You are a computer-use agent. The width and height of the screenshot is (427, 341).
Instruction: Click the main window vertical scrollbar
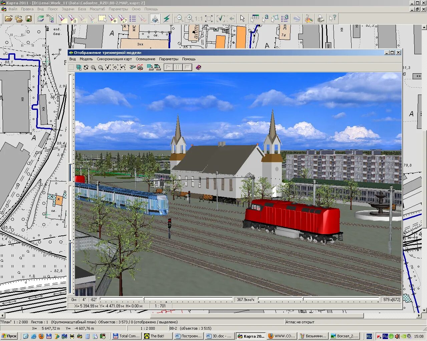click(x=424, y=169)
